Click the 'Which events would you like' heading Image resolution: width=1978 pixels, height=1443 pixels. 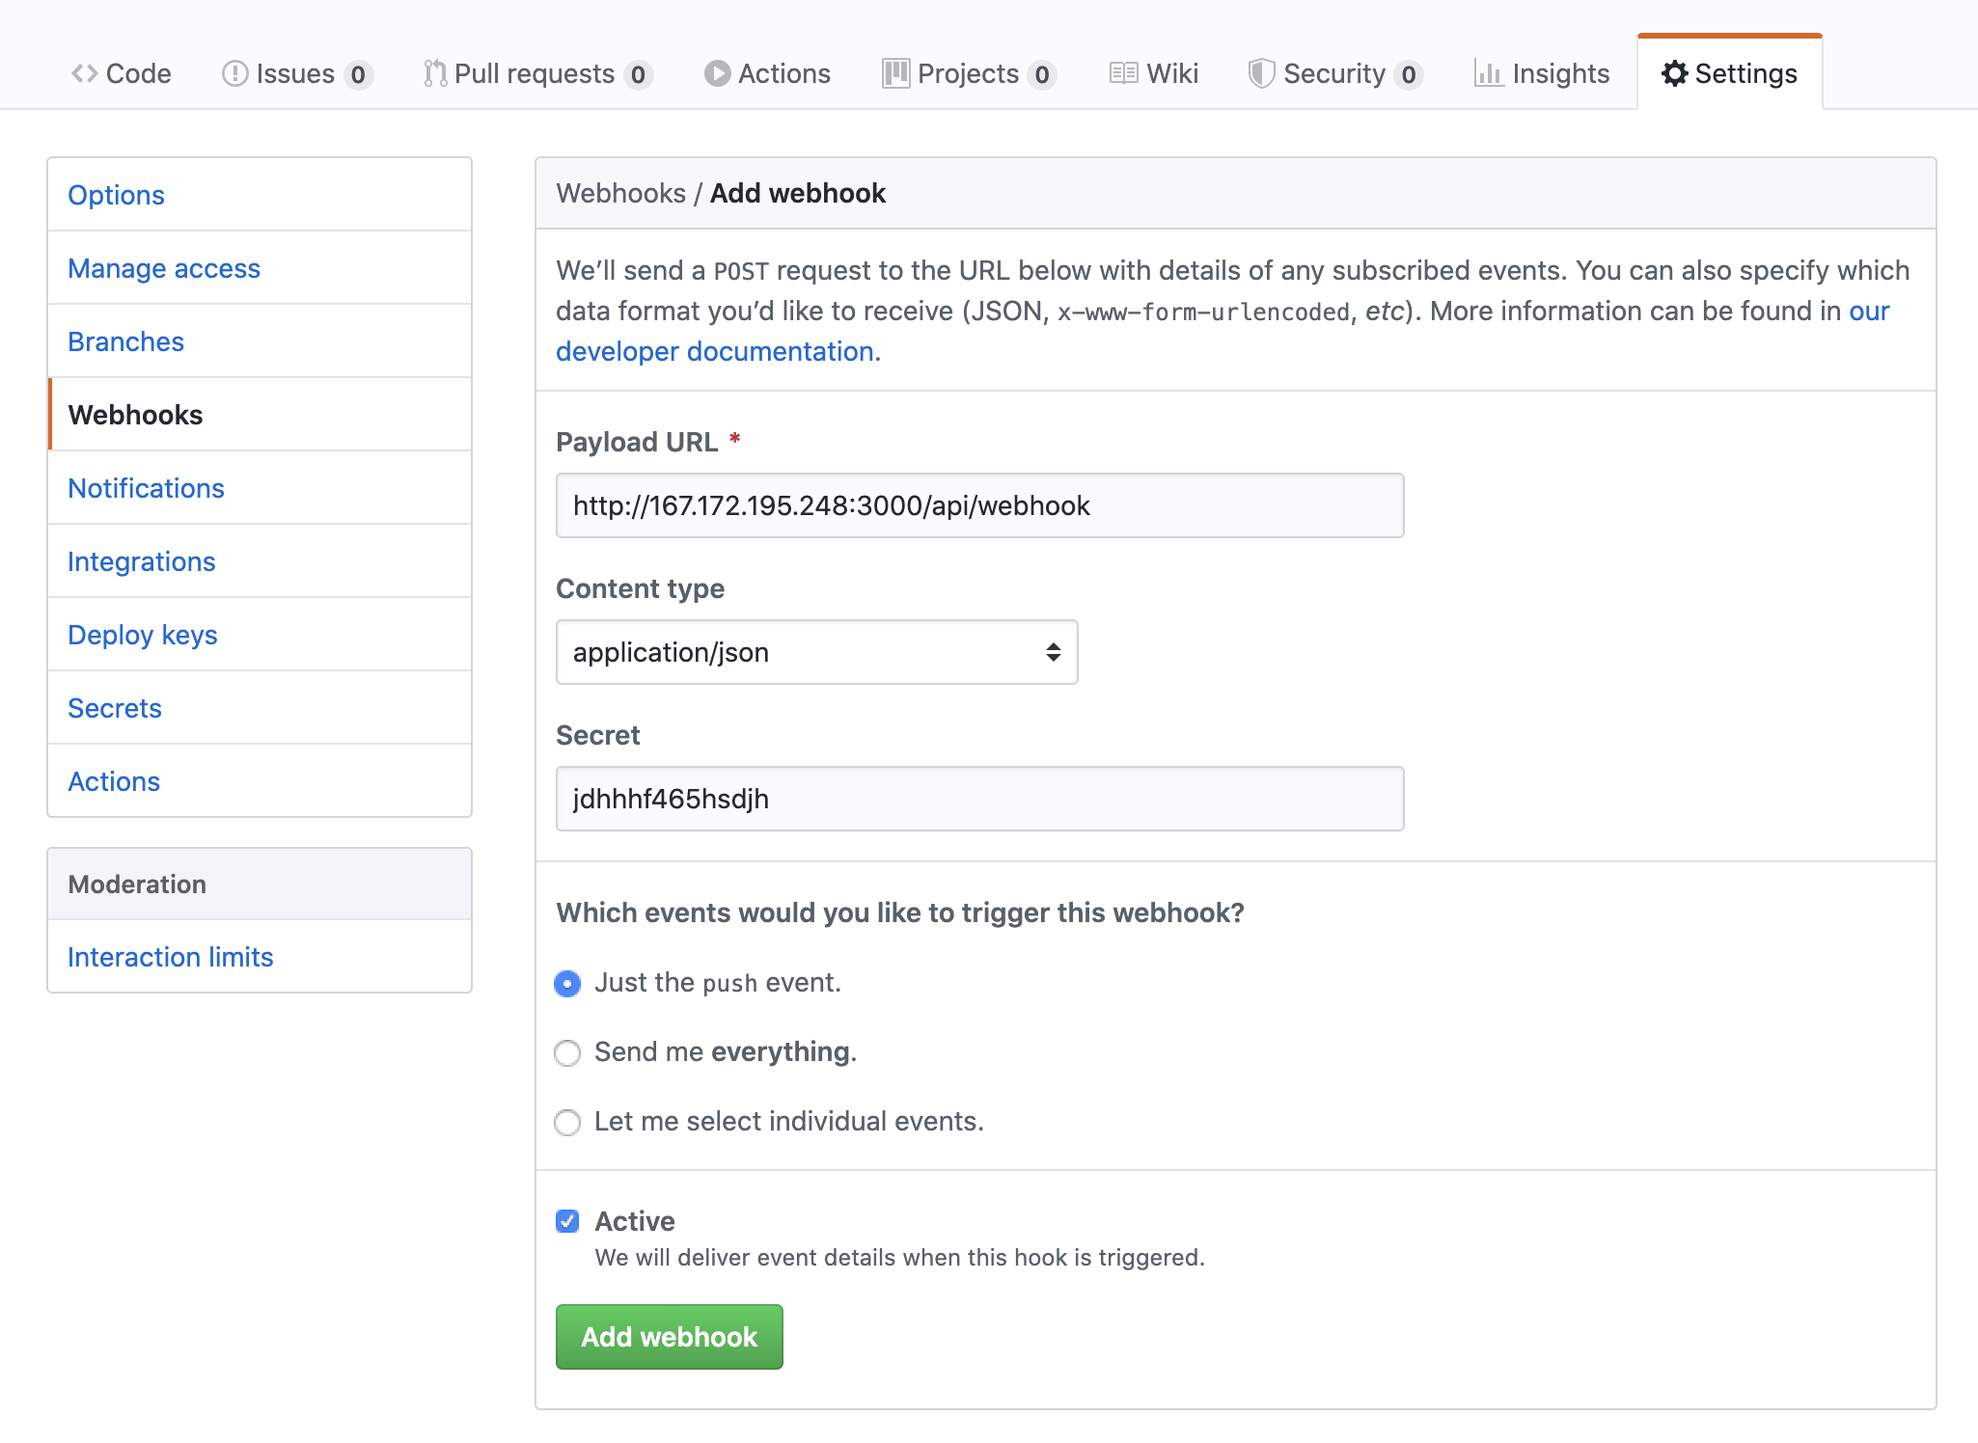click(x=900, y=912)
